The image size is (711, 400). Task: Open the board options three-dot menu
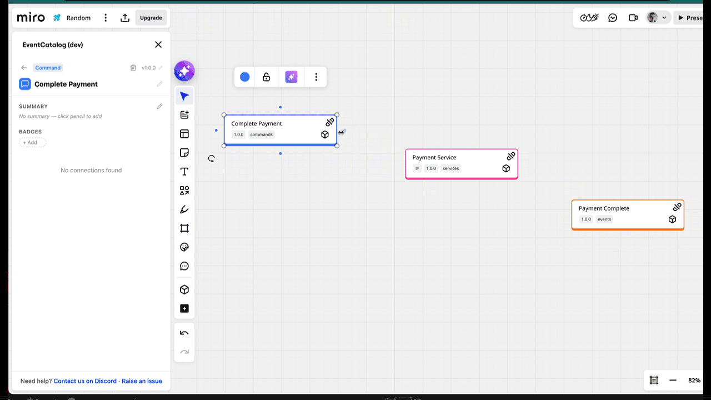tap(106, 17)
